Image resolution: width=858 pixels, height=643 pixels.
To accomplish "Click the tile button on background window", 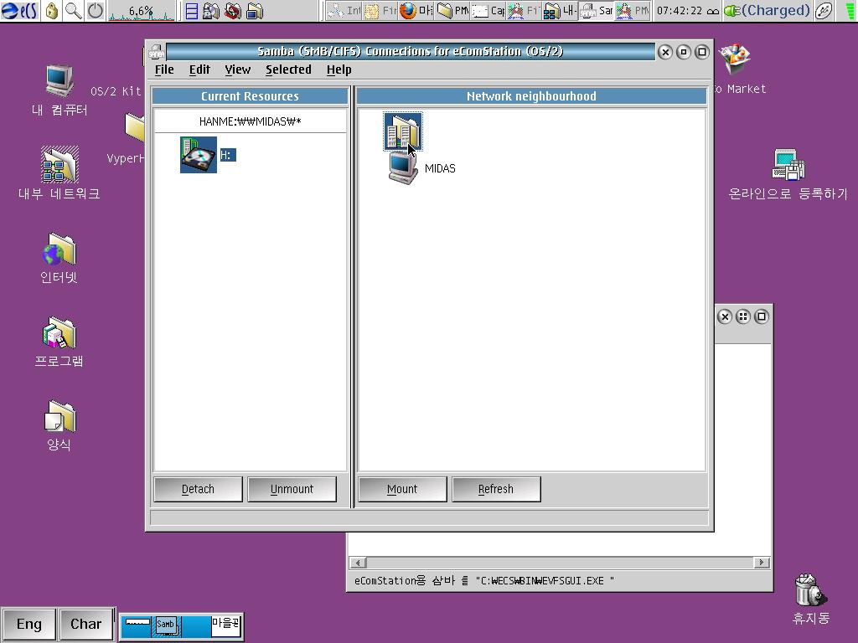I will tap(743, 316).
